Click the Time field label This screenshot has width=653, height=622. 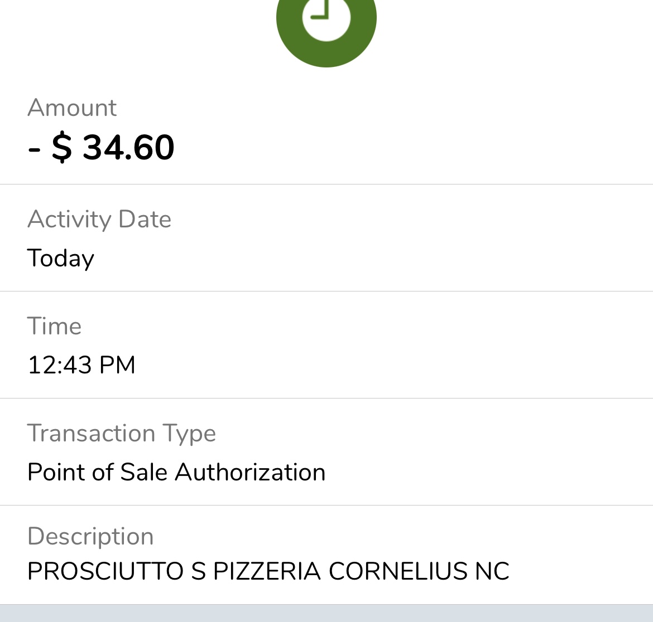coord(54,326)
